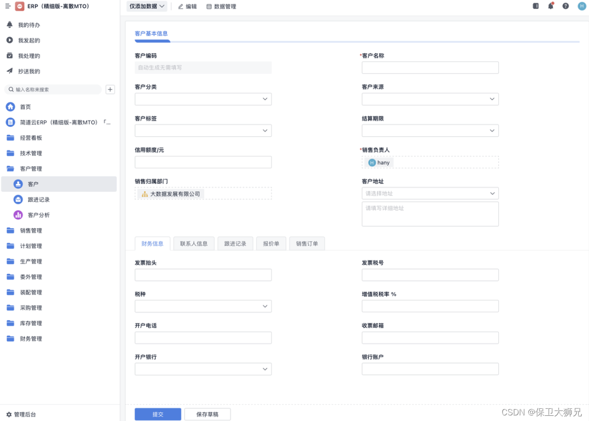Focus the 发票税号 input field
This screenshot has width=589, height=421.
pos(430,275)
